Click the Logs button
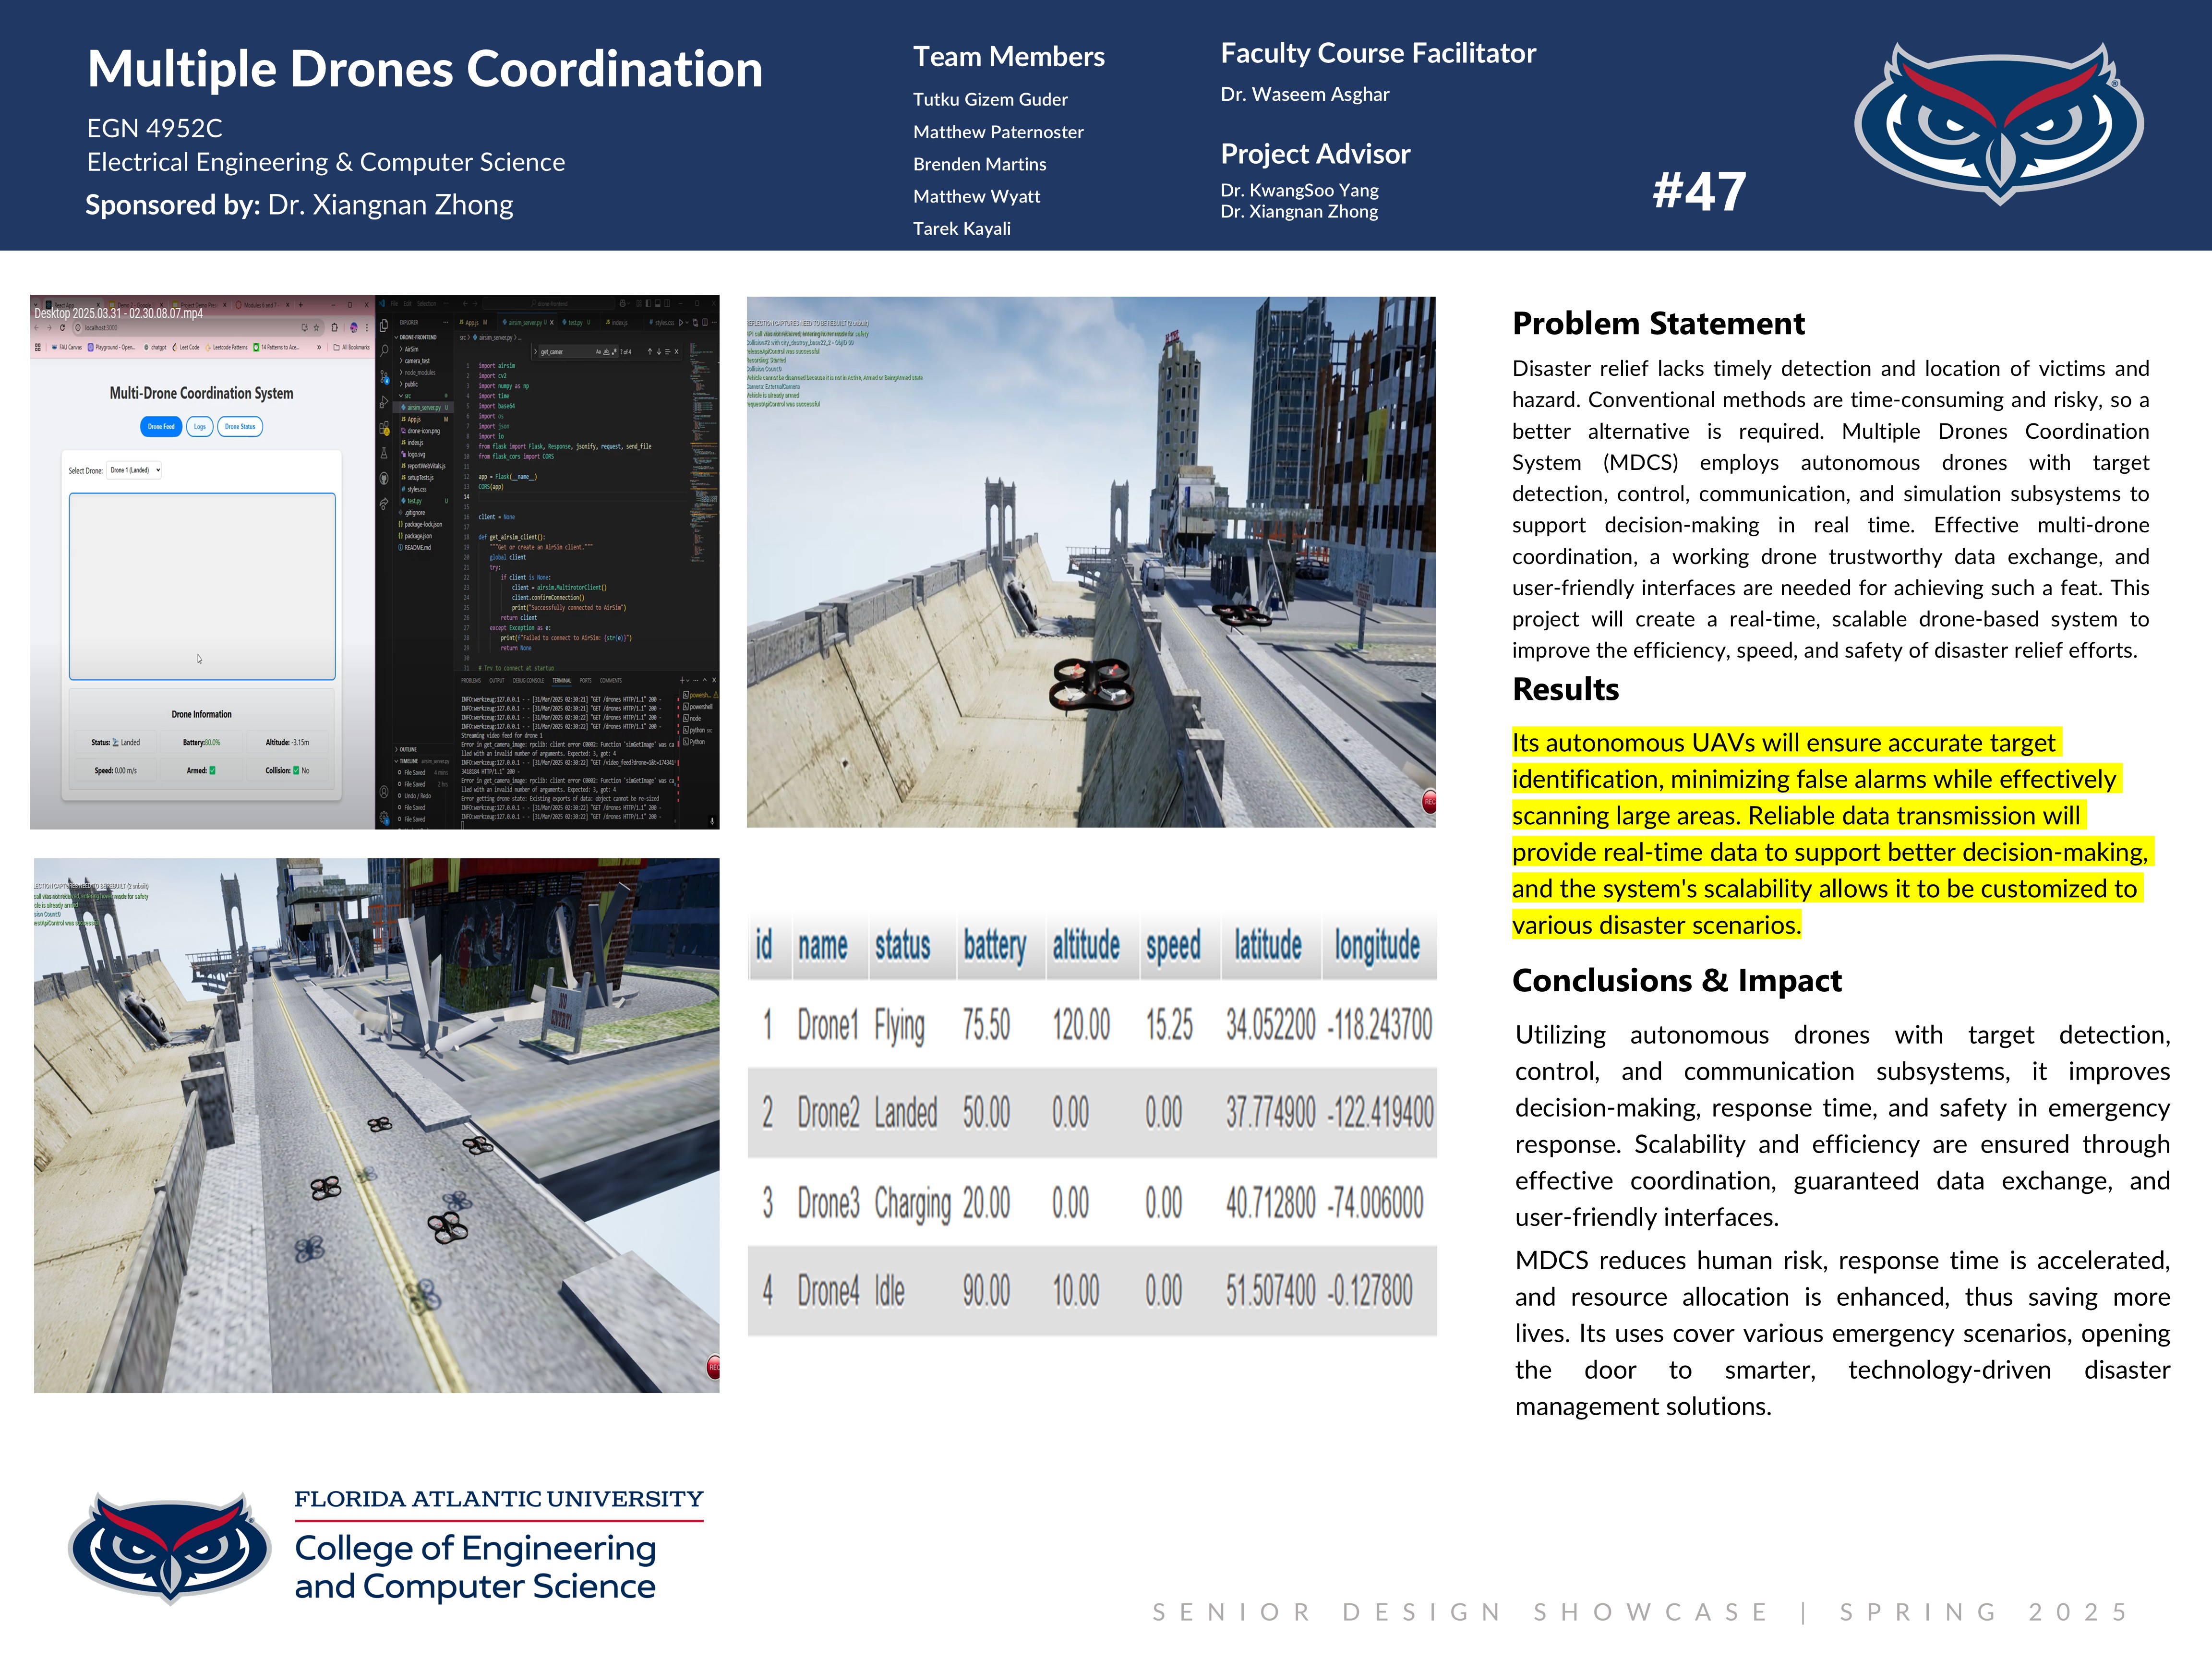The height and width of the screenshot is (1659, 2212). pos(200,427)
